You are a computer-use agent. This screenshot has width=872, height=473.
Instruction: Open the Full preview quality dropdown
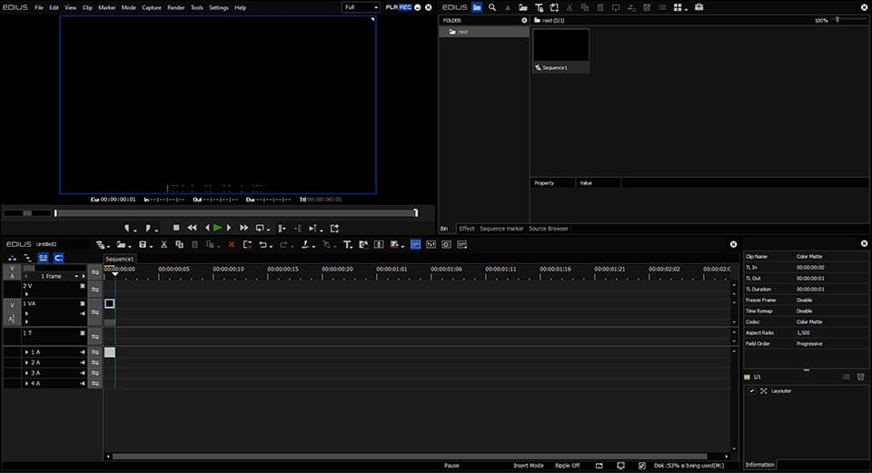(x=361, y=7)
